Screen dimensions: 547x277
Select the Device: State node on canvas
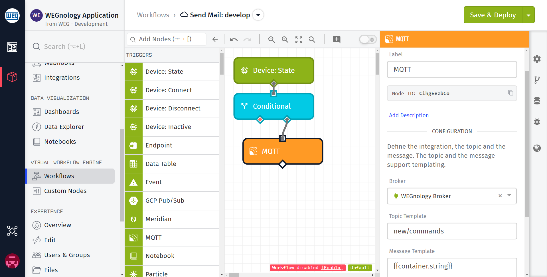[x=274, y=70]
